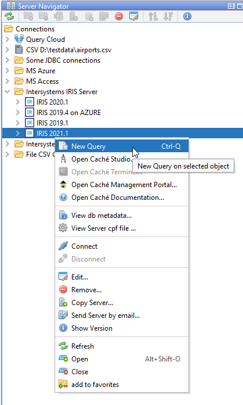Click the Documentation help icon
The image size is (243, 405).
tap(63, 198)
